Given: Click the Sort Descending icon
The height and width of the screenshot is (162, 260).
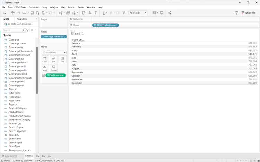Looking at the screenshot, I should (x=95, y=13).
